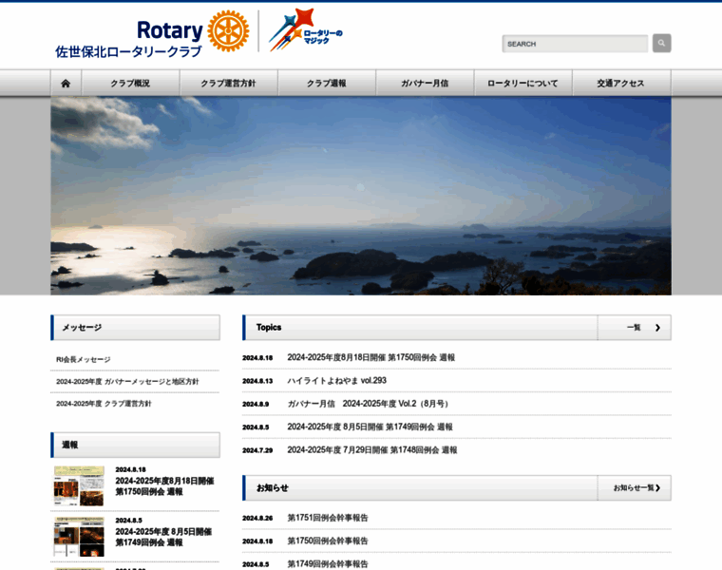
Task: Select the クラブ週報 navigation tab
Action: click(326, 84)
